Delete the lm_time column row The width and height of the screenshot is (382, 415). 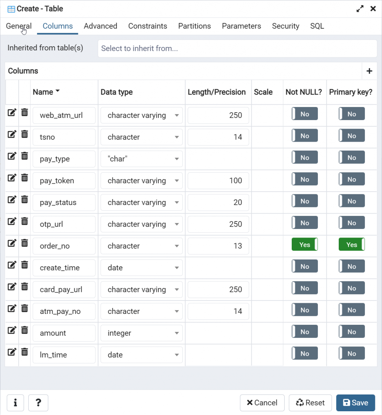[24, 352]
